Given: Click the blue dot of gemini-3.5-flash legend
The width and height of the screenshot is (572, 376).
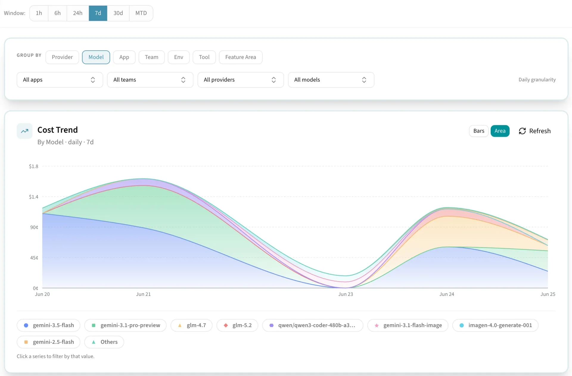Looking at the screenshot, I should 26,325.
